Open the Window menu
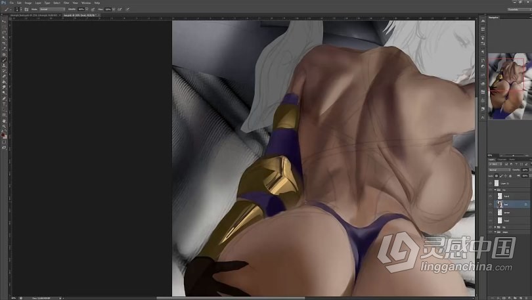The height and width of the screenshot is (300, 532). click(86, 3)
